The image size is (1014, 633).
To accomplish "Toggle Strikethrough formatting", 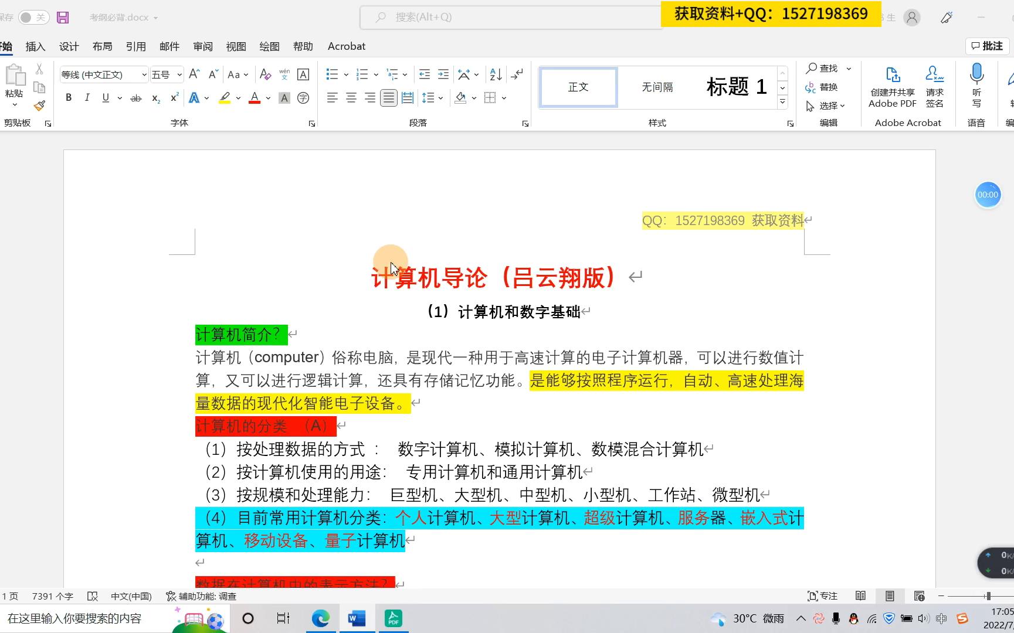I will tap(136, 98).
